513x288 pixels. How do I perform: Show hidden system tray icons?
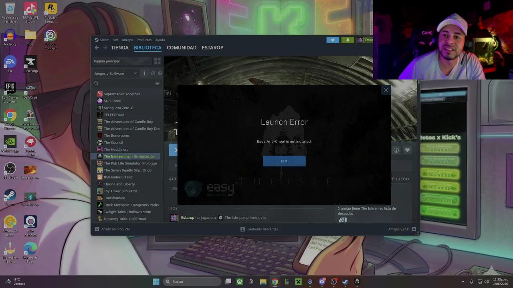[463, 282]
